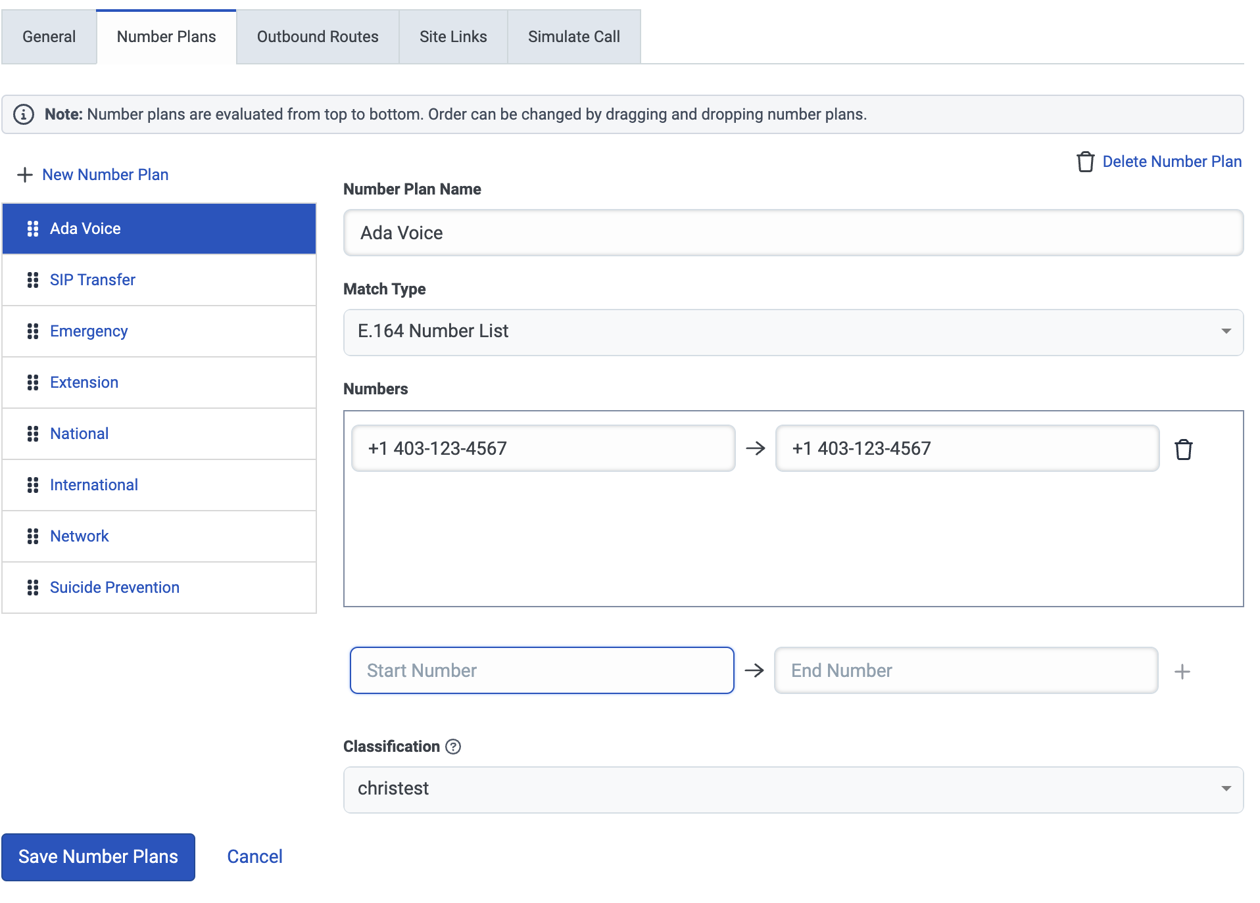Screen dimensions: 1260x903
Task: Expand the Classification dropdown showing christest
Action: pyautogui.click(x=792, y=789)
